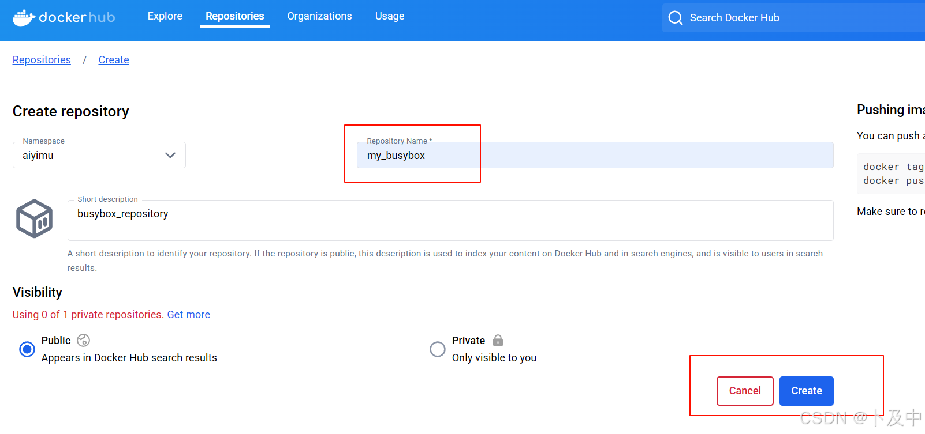Click the search magnifier icon
The height and width of the screenshot is (434, 925).
pos(675,18)
